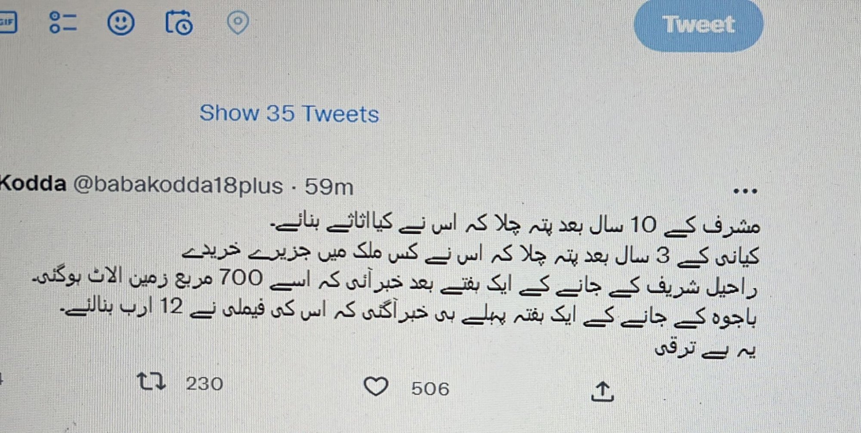Screen dimensions: 861x433
Task: Click the tweet line containing the number 12
Action: (408, 313)
